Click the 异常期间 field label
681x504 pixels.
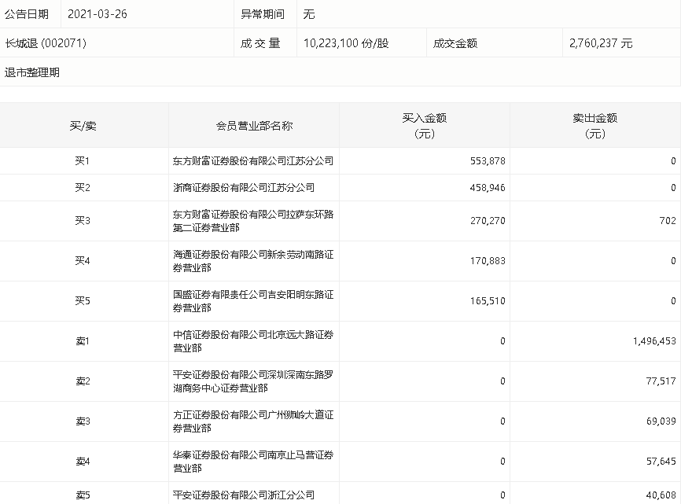[263, 14]
